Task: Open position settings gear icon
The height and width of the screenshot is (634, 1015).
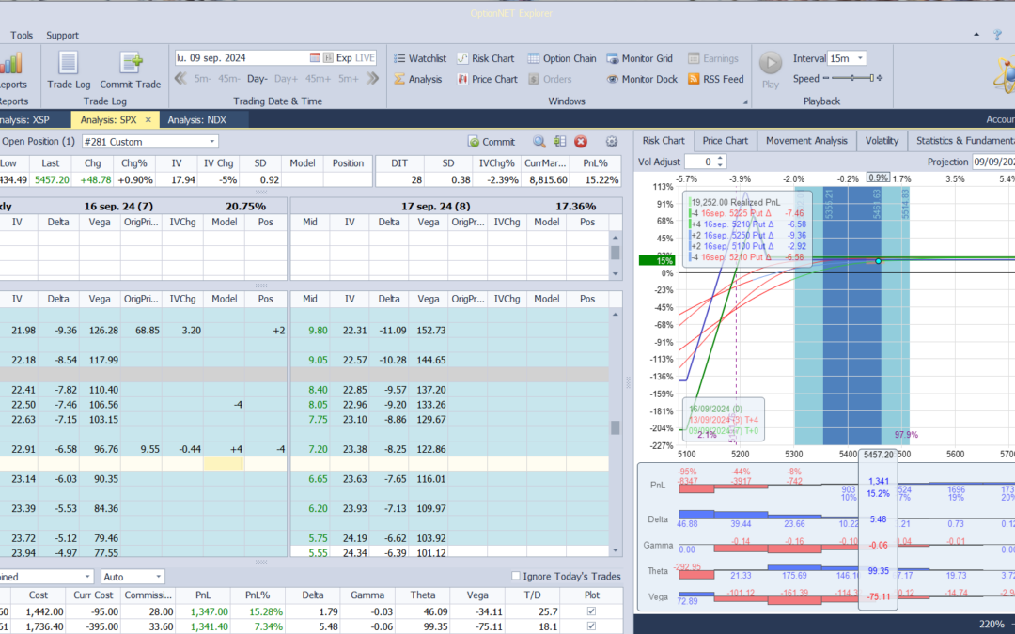Action: pyautogui.click(x=612, y=142)
